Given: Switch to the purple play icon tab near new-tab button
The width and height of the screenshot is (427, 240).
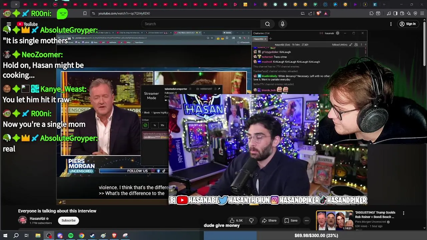Looking at the screenshot, I should tap(355, 5).
